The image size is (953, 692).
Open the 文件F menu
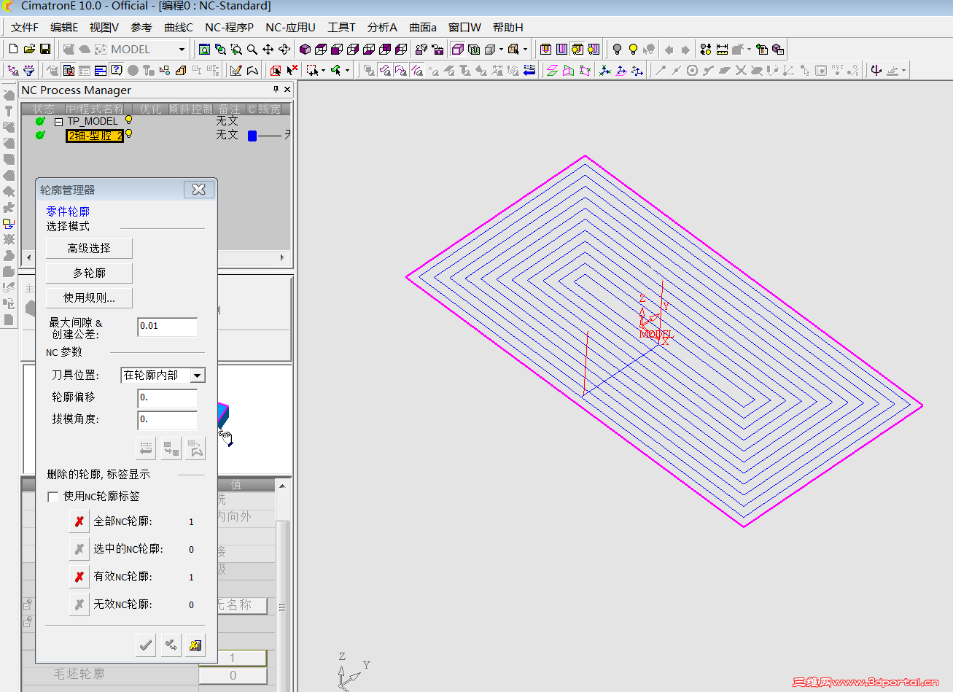pyautogui.click(x=25, y=28)
